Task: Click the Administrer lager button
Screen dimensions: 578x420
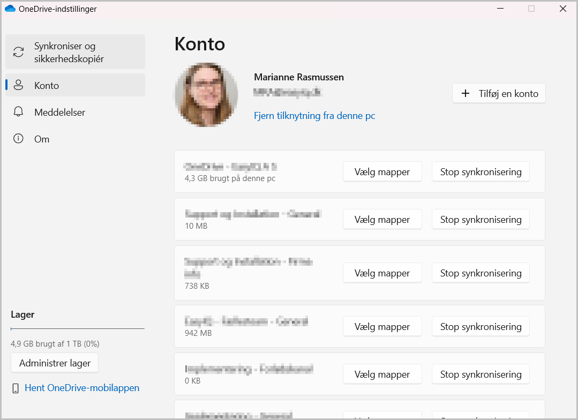Action: pyautogui.click(x=55, y=363)
